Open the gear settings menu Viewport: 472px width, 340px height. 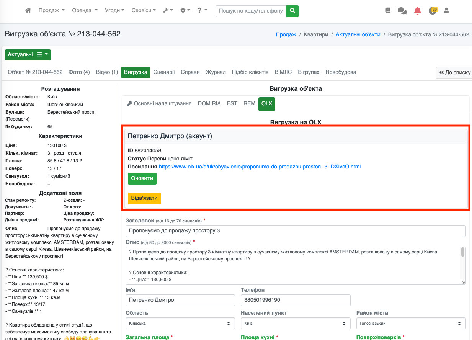point(185,11)
